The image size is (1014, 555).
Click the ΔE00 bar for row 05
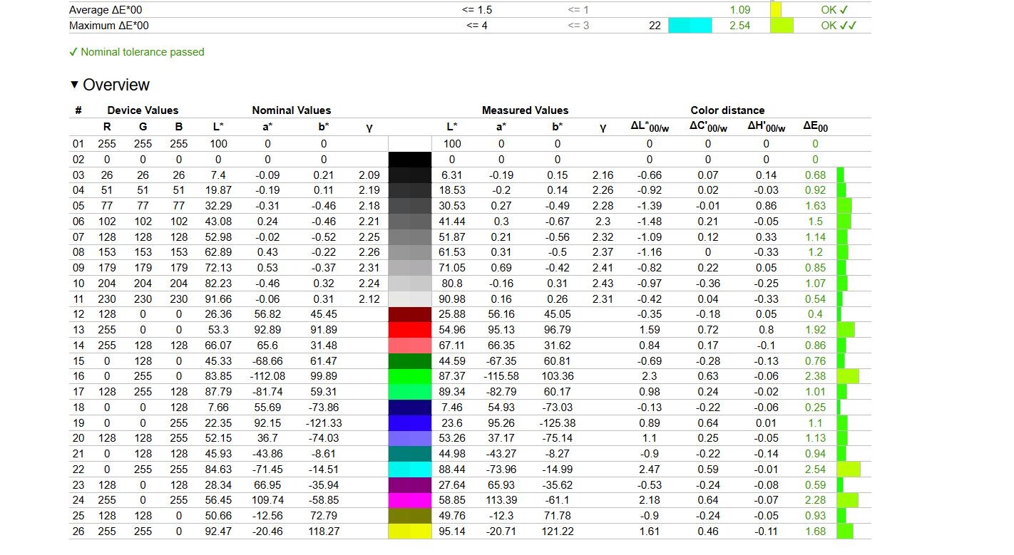844,206
